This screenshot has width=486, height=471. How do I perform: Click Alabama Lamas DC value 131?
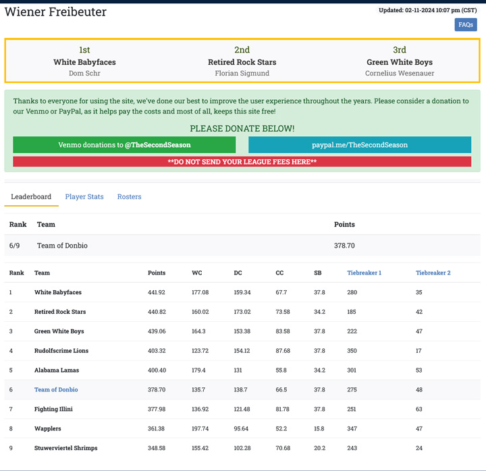click(x=238, y=370)
